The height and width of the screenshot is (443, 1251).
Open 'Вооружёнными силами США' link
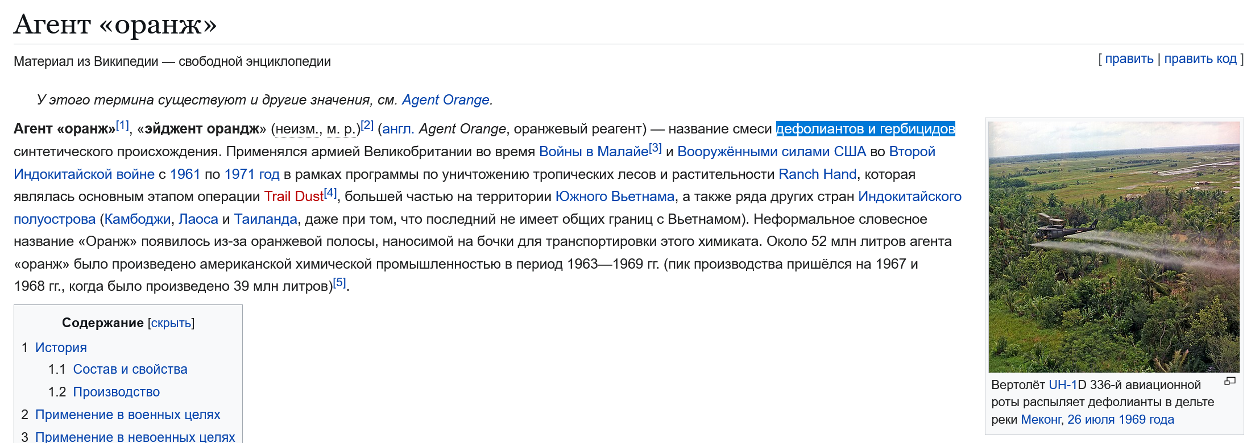pos(772,152)
